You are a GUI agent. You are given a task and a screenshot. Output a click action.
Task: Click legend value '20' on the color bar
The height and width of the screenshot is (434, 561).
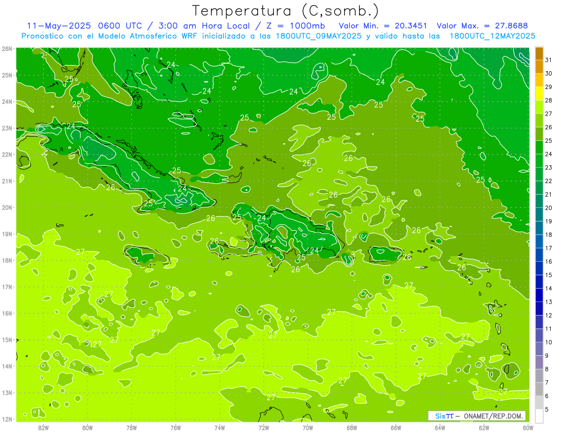[548, 208]
